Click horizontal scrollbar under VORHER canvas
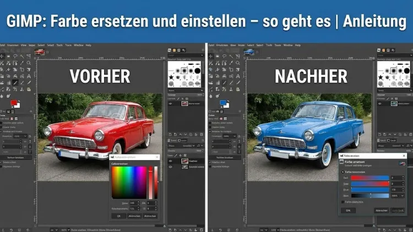Screen dimensions: 413x232 coord(100,226)
